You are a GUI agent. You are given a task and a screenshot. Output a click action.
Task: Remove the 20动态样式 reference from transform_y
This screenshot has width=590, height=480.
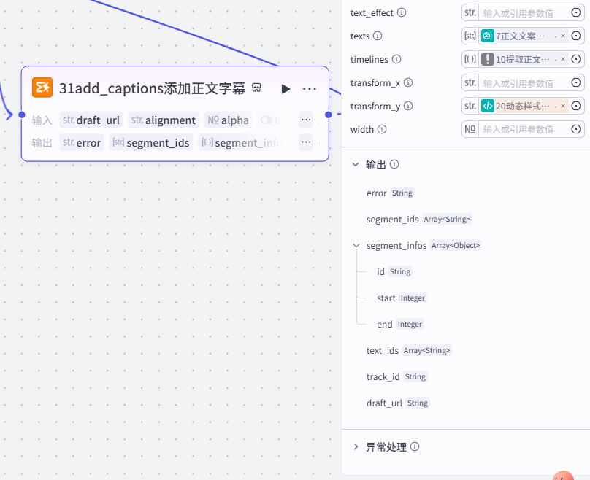563,106
